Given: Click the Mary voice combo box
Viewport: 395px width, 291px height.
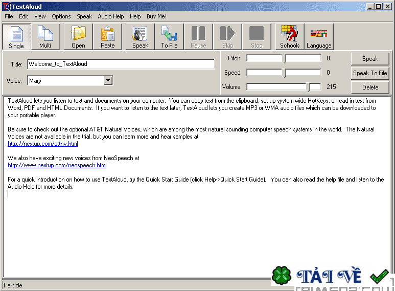Looking at the screenshot, I should tap(70, 81).
